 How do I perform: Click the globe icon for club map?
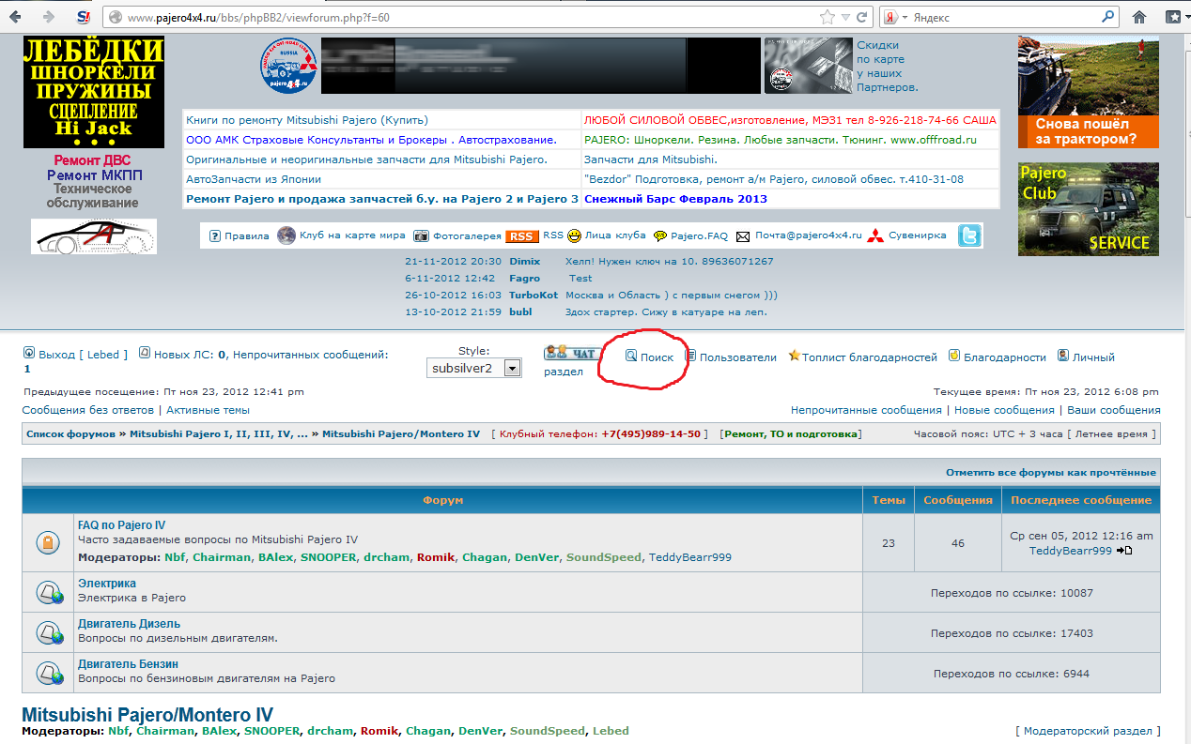(286, 235)
